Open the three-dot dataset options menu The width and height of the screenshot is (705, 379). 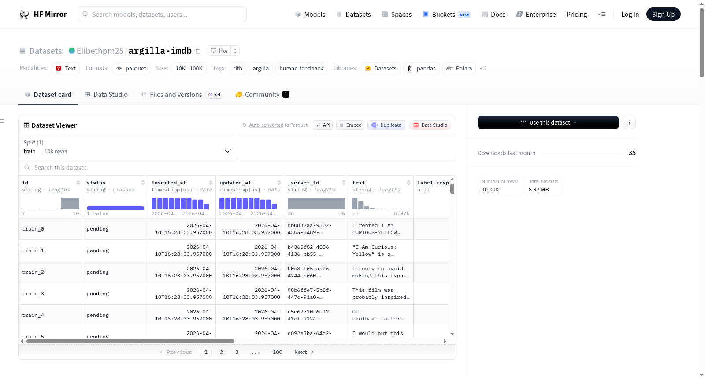click(629, 122)
